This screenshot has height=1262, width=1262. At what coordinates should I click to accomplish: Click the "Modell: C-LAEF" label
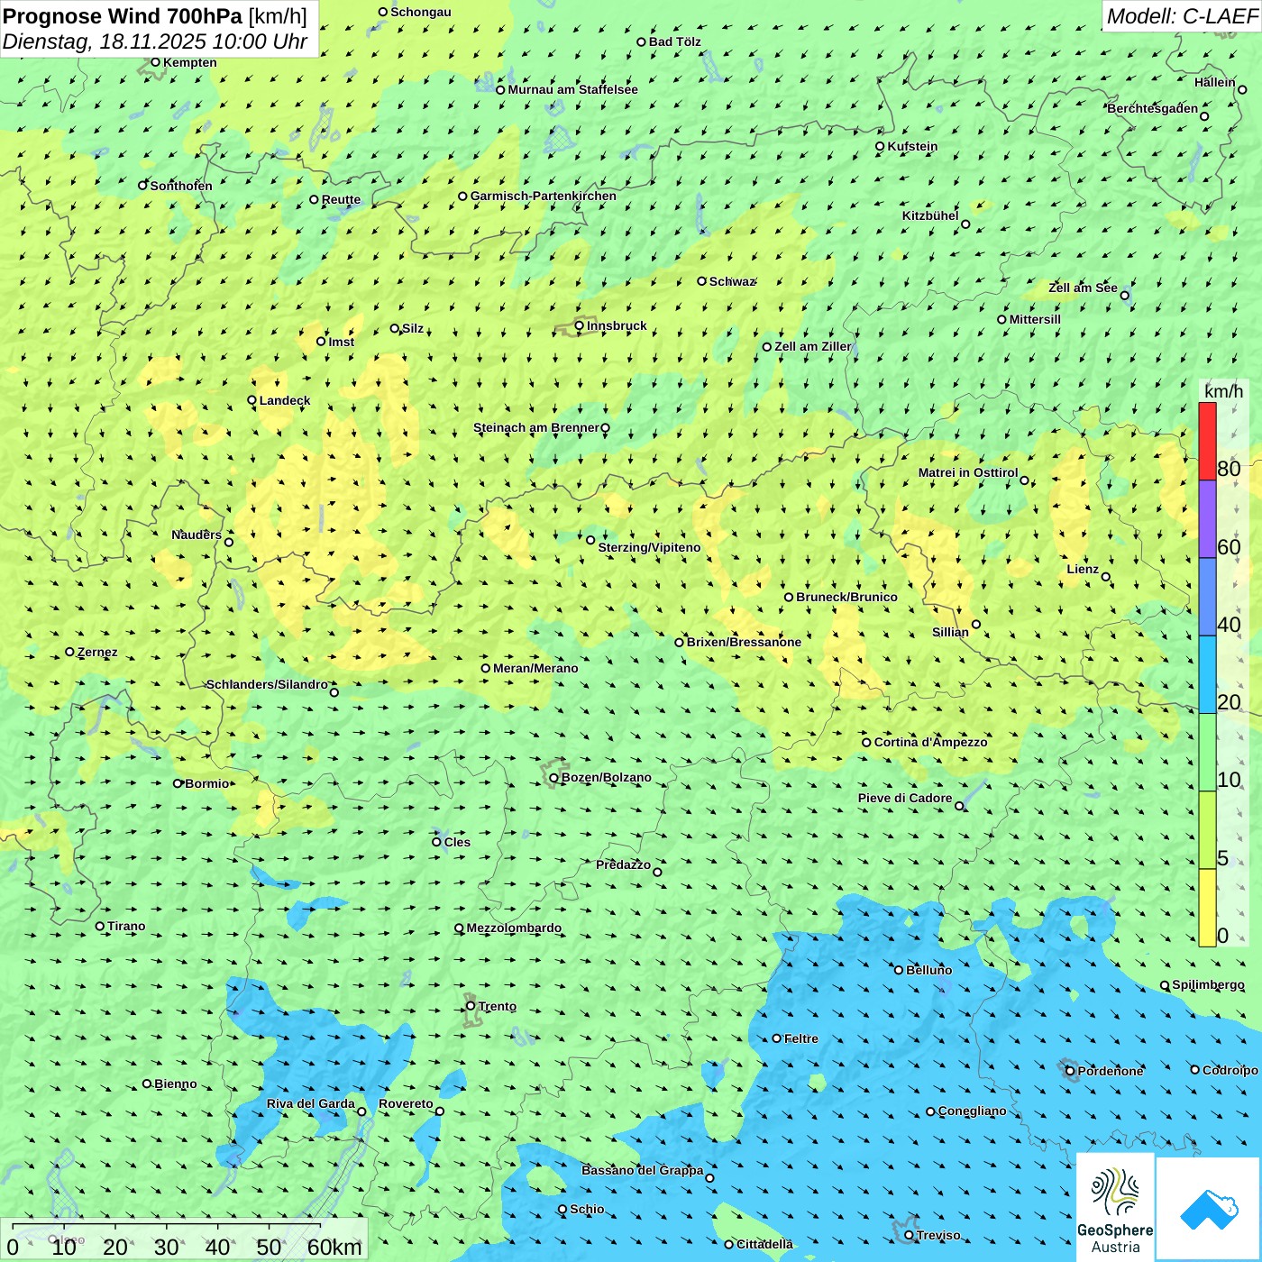point(1182,16)
